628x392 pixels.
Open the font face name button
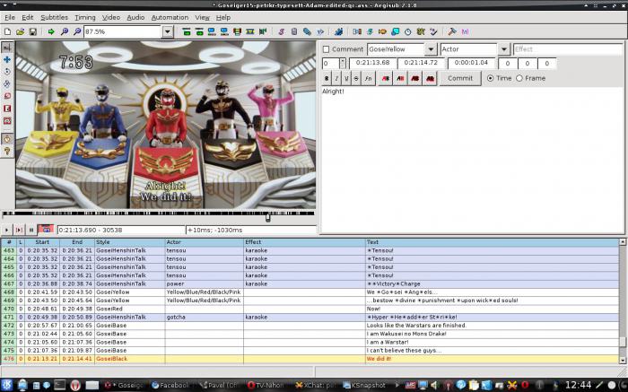pos(369,78)
